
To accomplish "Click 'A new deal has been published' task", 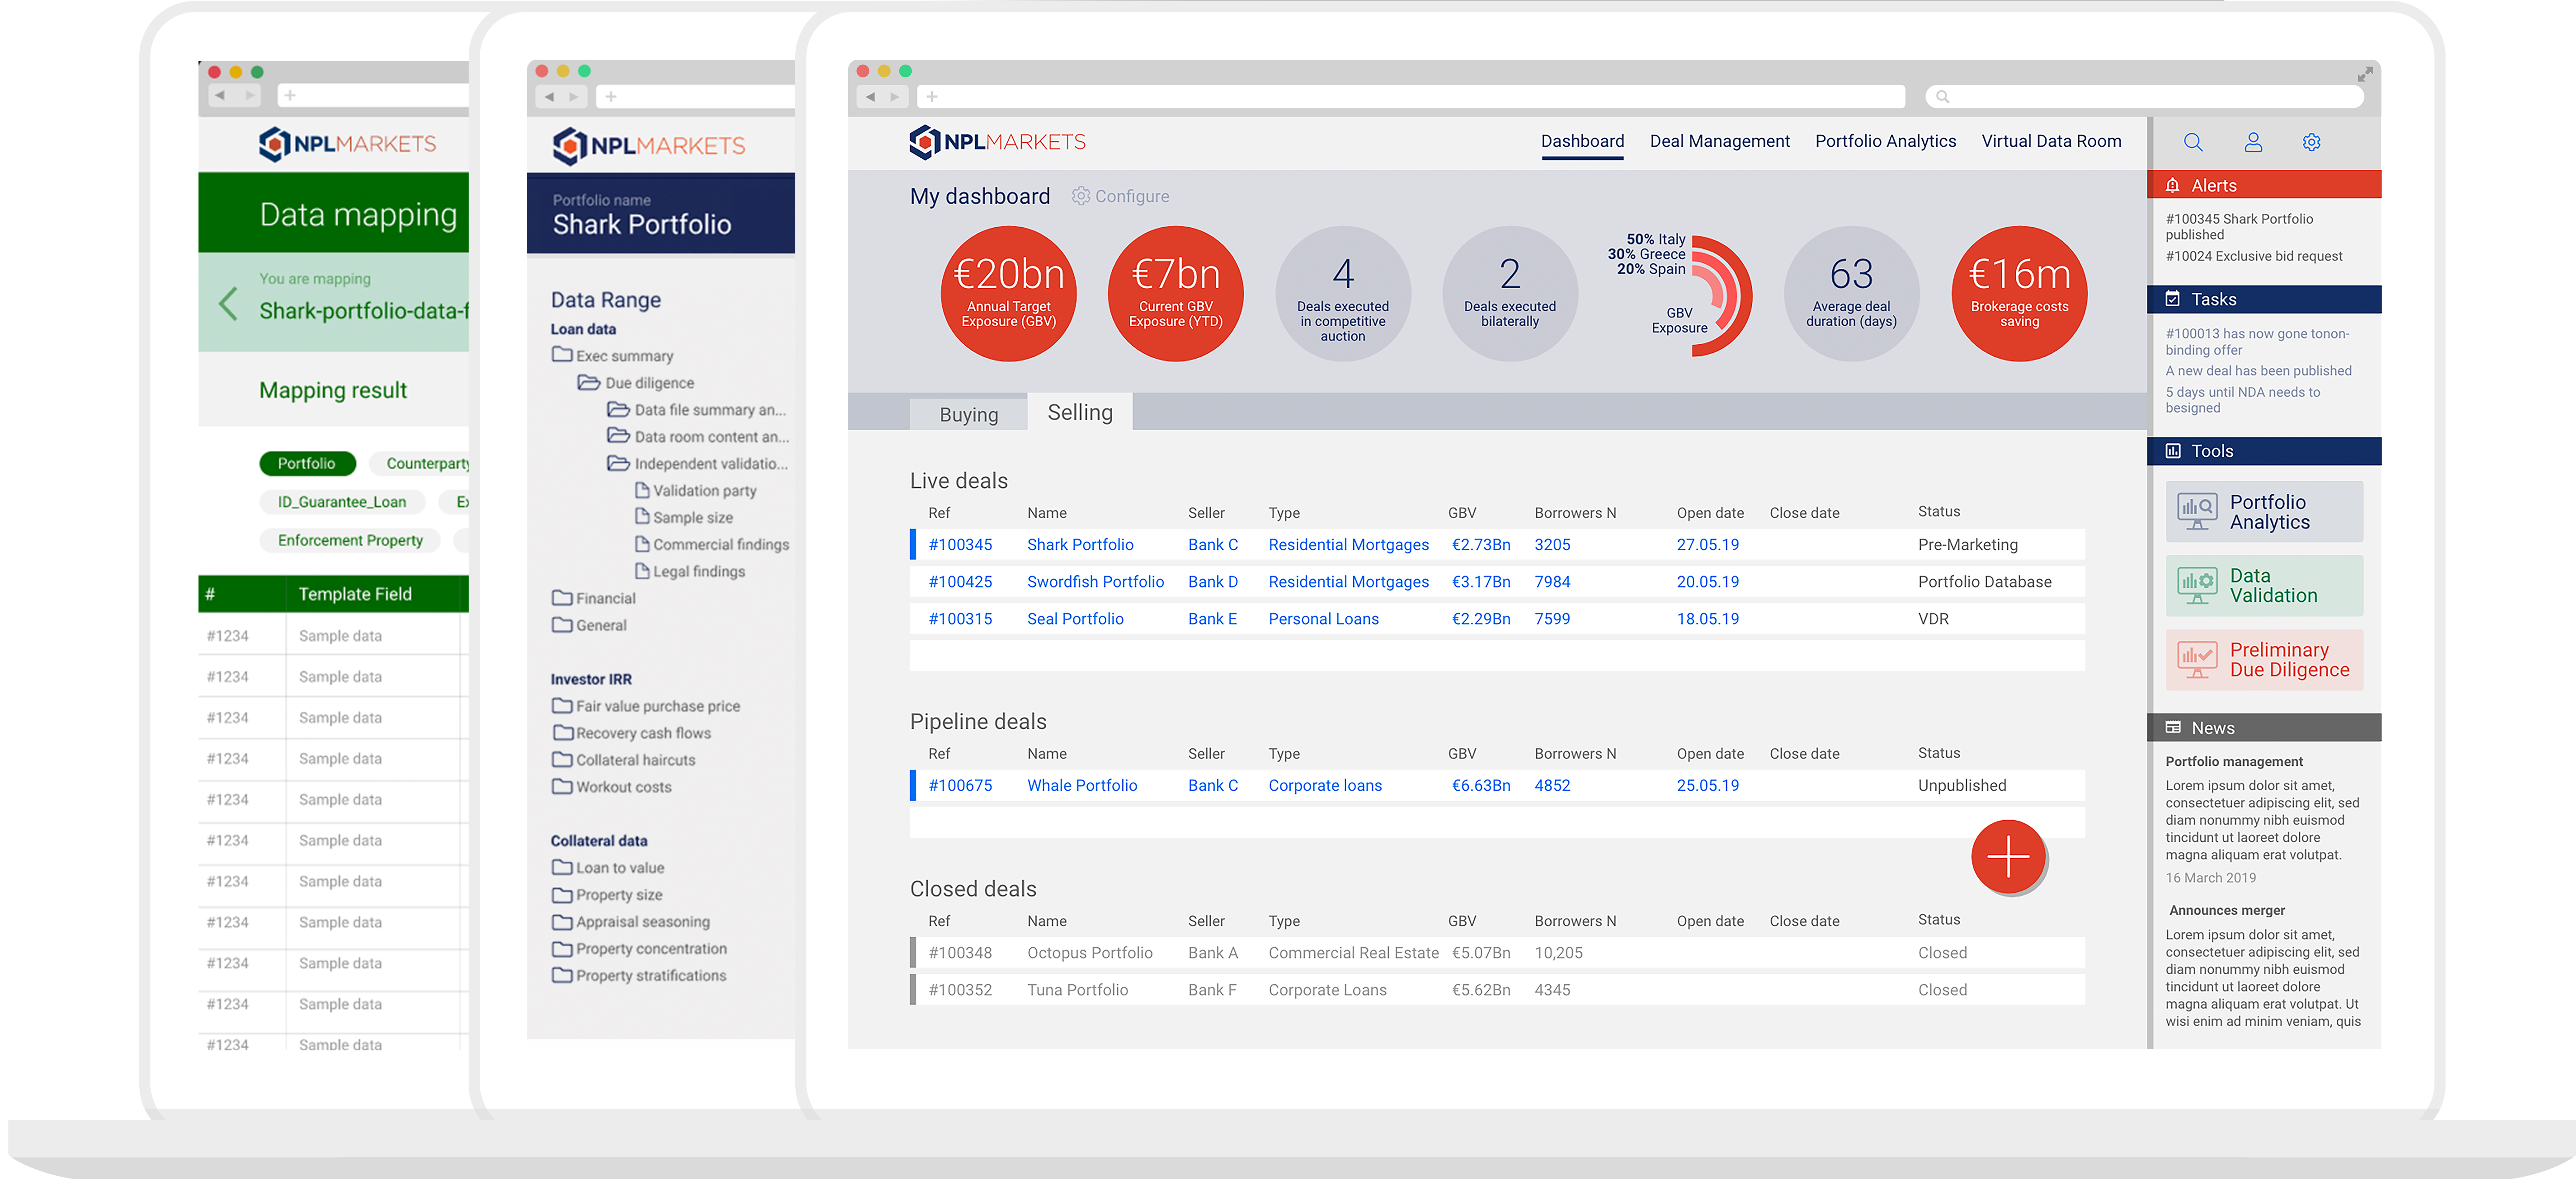I will pyautogui.click(x=2258, y=371).
